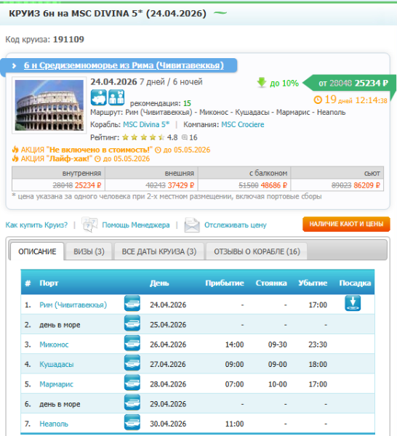
Task: Expand the arrow beside 6 н Средиземноморье title
Action: coord(14,66)
